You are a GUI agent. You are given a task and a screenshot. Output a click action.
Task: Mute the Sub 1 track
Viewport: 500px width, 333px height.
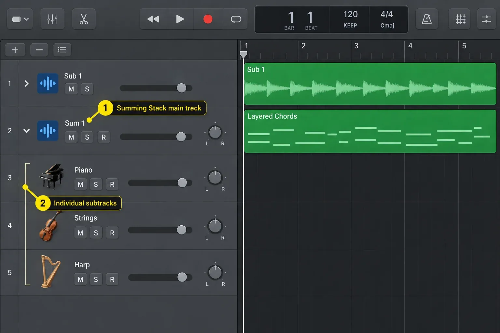71,89
